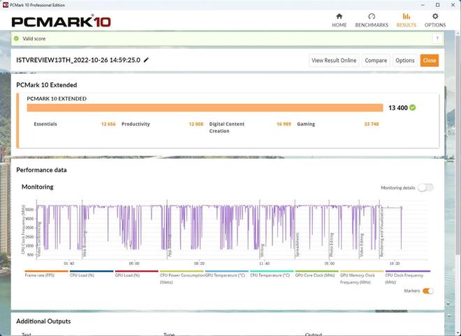
Task: Close the result with orange Close button
Action: [x=430, y=61]
